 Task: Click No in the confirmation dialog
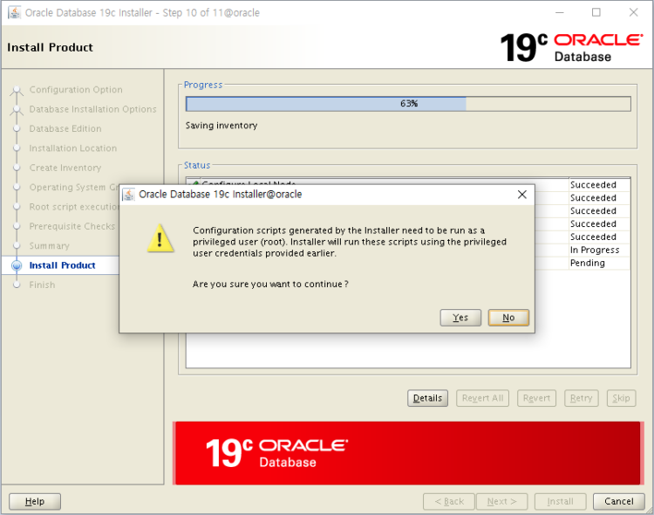[508, 318]
